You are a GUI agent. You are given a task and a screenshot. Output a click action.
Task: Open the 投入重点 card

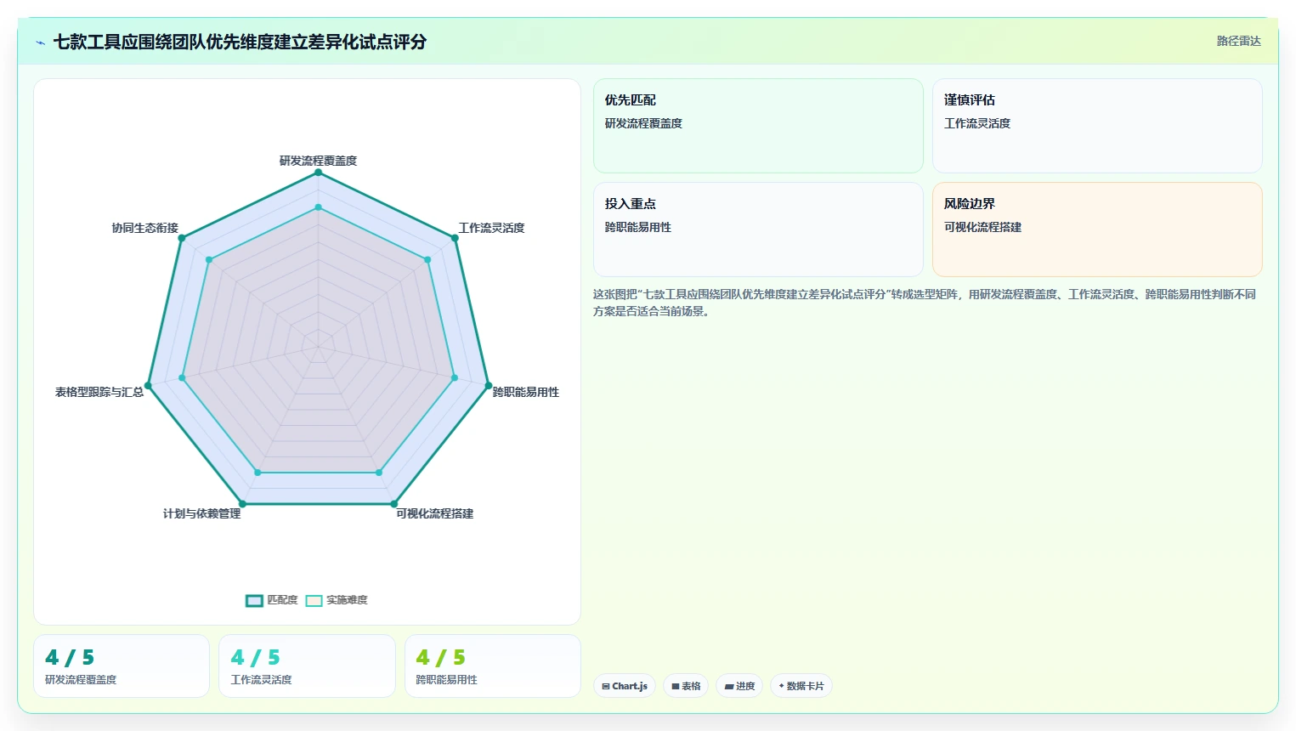[758, 229]
